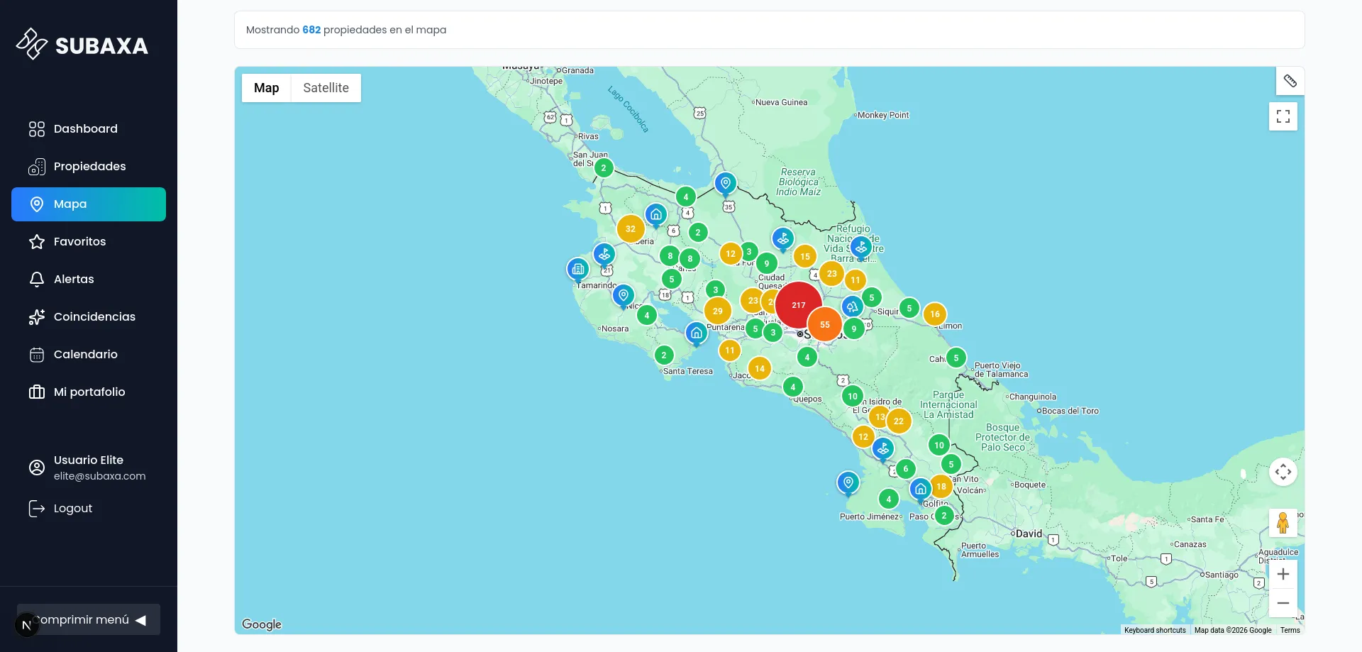This screenshot has height=652, width=1362.
Task: Click the house marker near Puntarenas
Action: (x=697, y=333)
